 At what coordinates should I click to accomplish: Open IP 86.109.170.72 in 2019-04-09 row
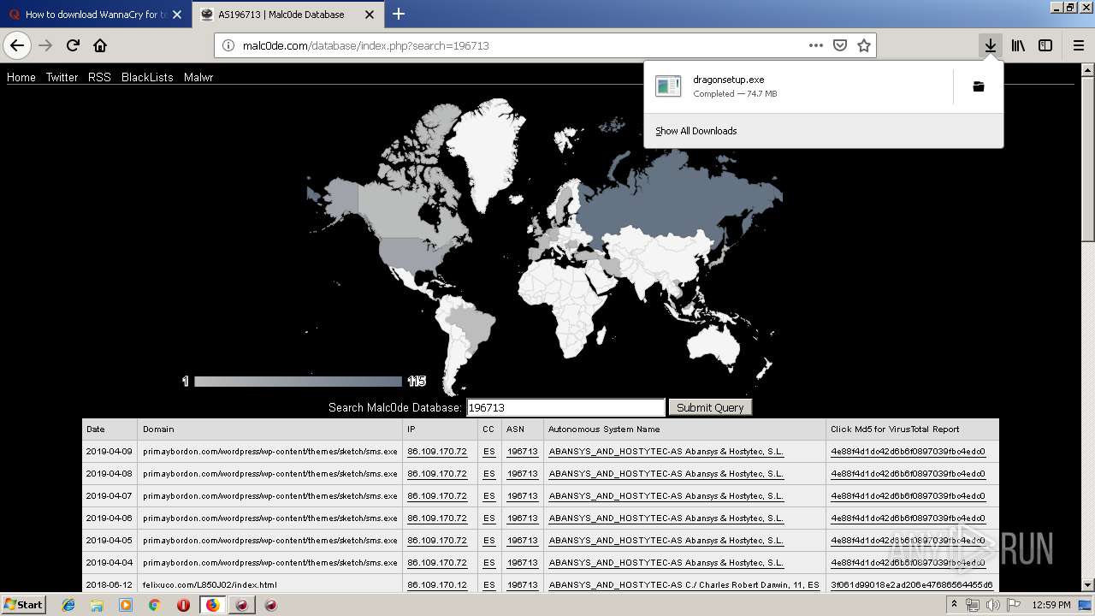click(x=437, y=451)
